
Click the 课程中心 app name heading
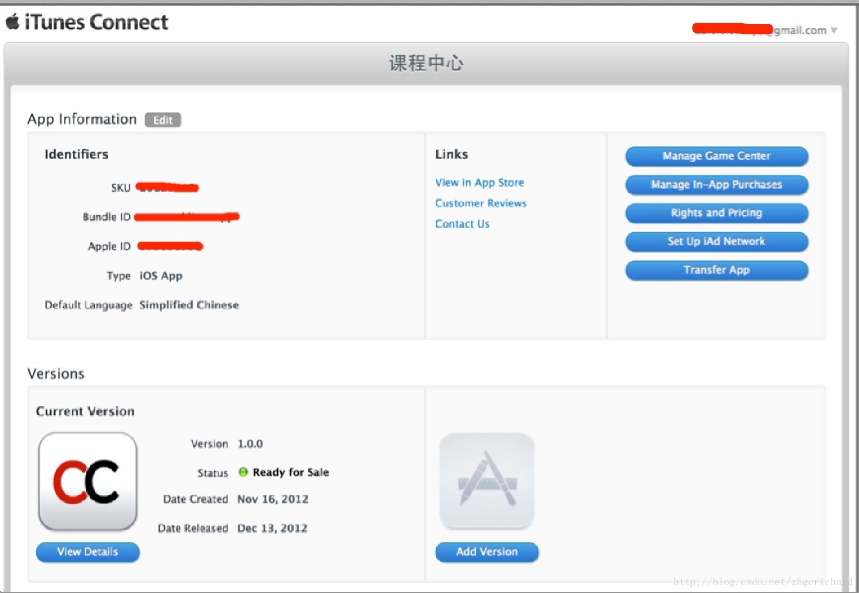click(x=426, y=63)
